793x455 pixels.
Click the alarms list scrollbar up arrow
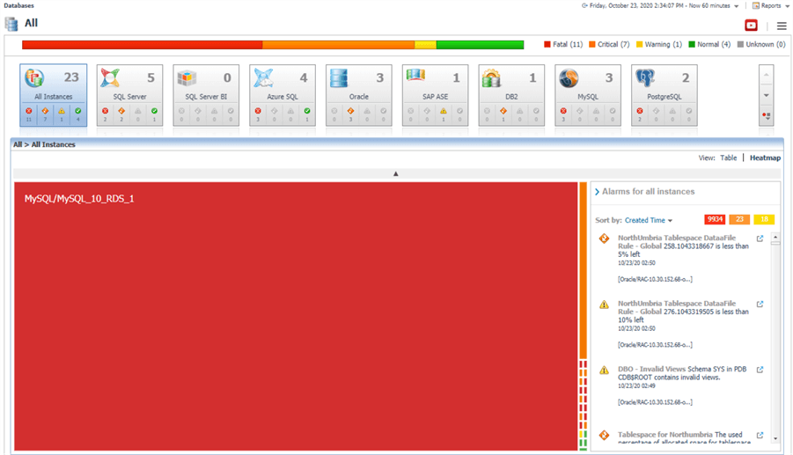point(775,237)
